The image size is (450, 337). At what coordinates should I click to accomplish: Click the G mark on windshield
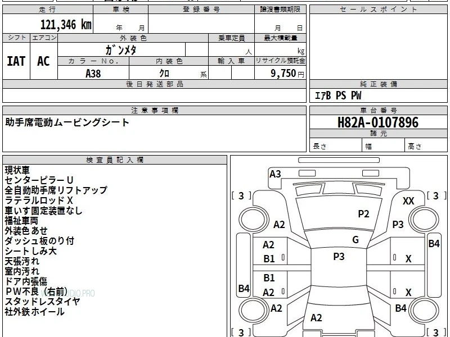pyautogui.click(x=355, y=240)
